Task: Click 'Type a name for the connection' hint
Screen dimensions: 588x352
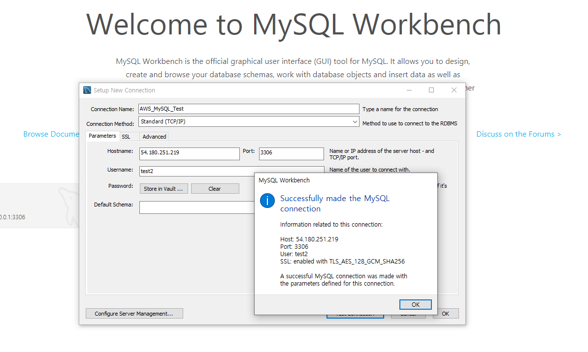Action: click(x=400, y=109)
